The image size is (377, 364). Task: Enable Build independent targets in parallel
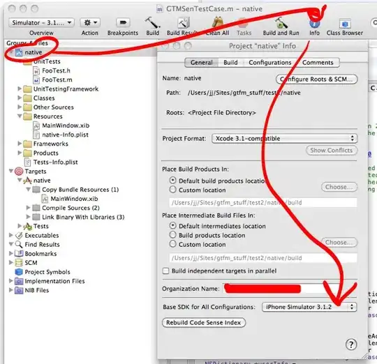click(x=166, y=271)
